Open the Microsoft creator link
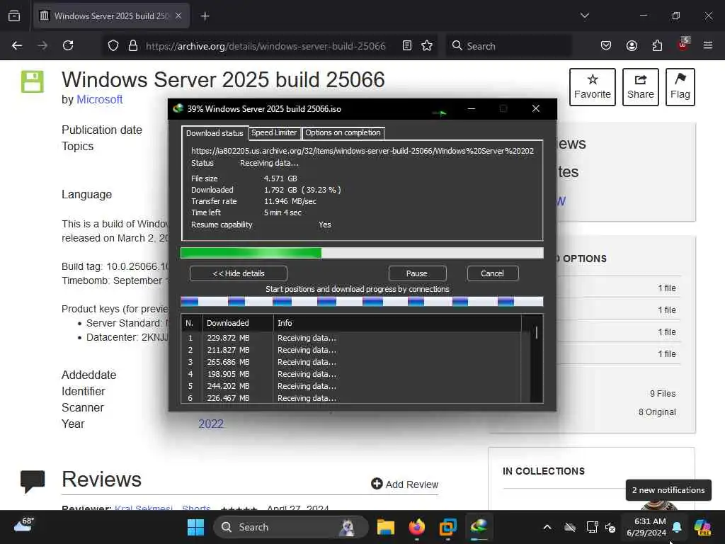The height and width of the screenshot is (544, 725). tap(99, 99)
